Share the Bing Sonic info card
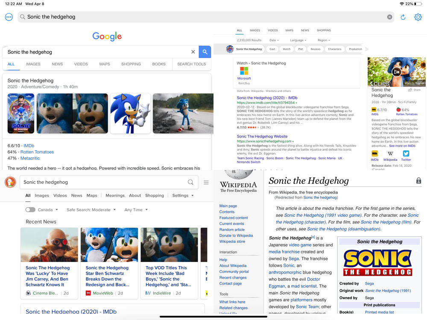Image resolution: width=427 pixels, height=320 pixels. pyautogui.click(x=414, y=90)
